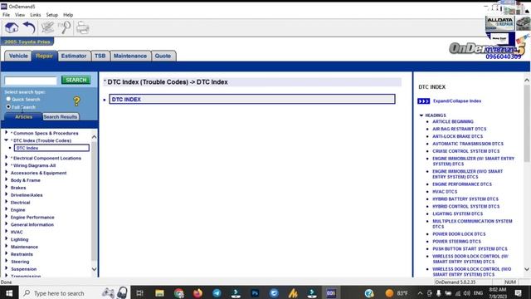The width and height of the screenshot is (531, 299).
Task: Open the notification center icon
Action: [x=518, y=293]
